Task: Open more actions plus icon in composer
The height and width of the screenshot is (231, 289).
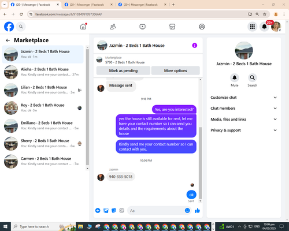Action: (98, 210)
